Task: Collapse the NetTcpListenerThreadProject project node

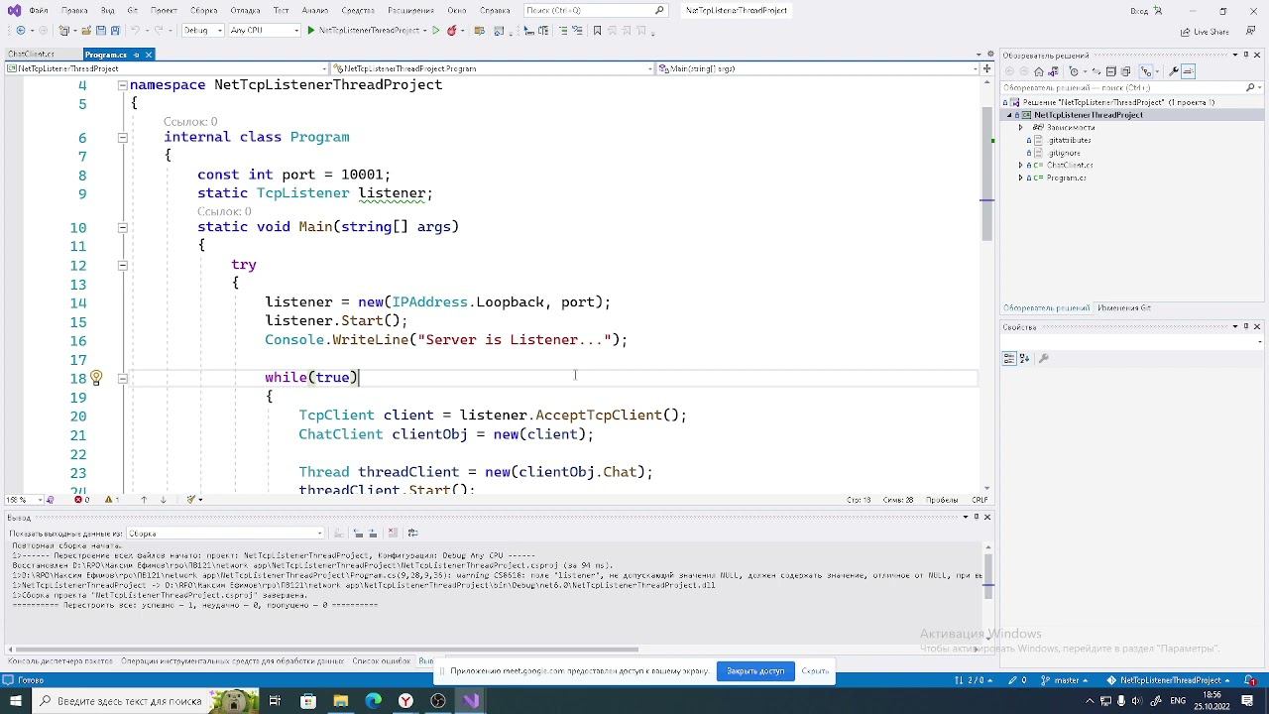Action: [1011, 115]
